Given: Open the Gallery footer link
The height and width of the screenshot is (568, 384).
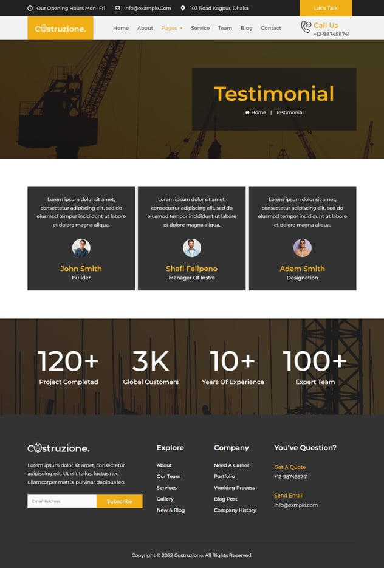Looking at the screenshot, I should pyautogui.click(x=165, y=499).
